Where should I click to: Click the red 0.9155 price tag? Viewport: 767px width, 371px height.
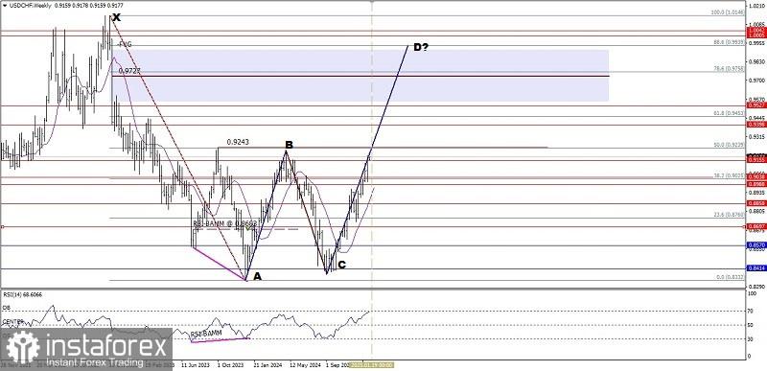[756, 159]
